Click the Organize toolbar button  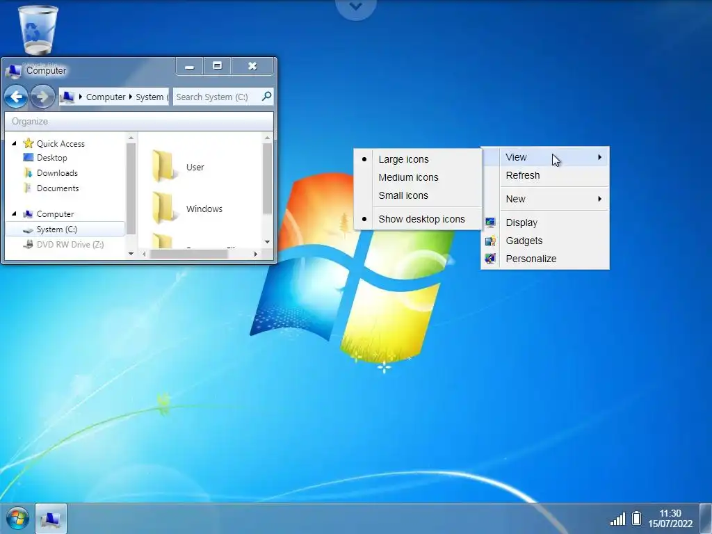tap(29, 121)
